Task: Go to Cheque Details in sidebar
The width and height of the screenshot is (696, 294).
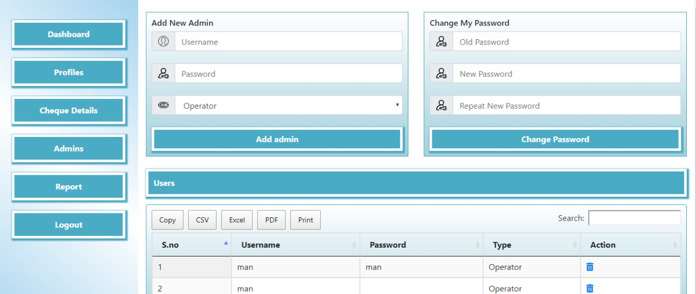Action: click(x=69, y=110)
